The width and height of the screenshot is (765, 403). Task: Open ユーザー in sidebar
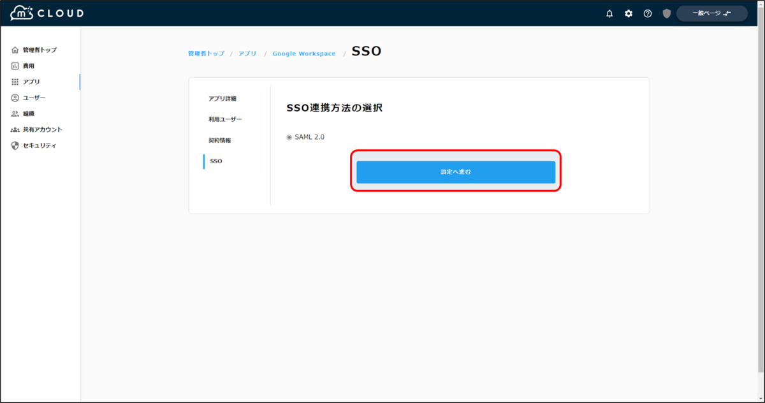(x=34, y=98)
